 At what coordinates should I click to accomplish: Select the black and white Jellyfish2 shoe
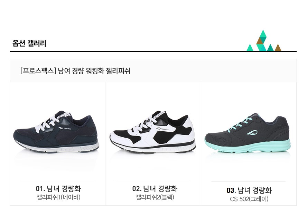pyautogui.click(x=152, y=132)
